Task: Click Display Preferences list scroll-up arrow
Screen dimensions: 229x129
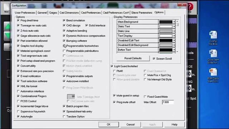Action: [177, 21]
